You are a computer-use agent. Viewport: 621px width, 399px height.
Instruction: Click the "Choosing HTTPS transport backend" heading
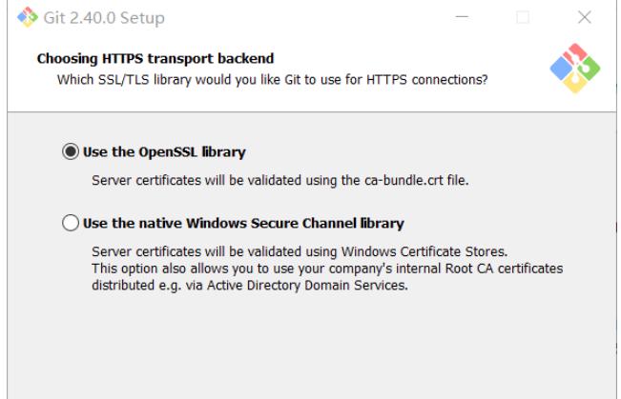[155, 59]
